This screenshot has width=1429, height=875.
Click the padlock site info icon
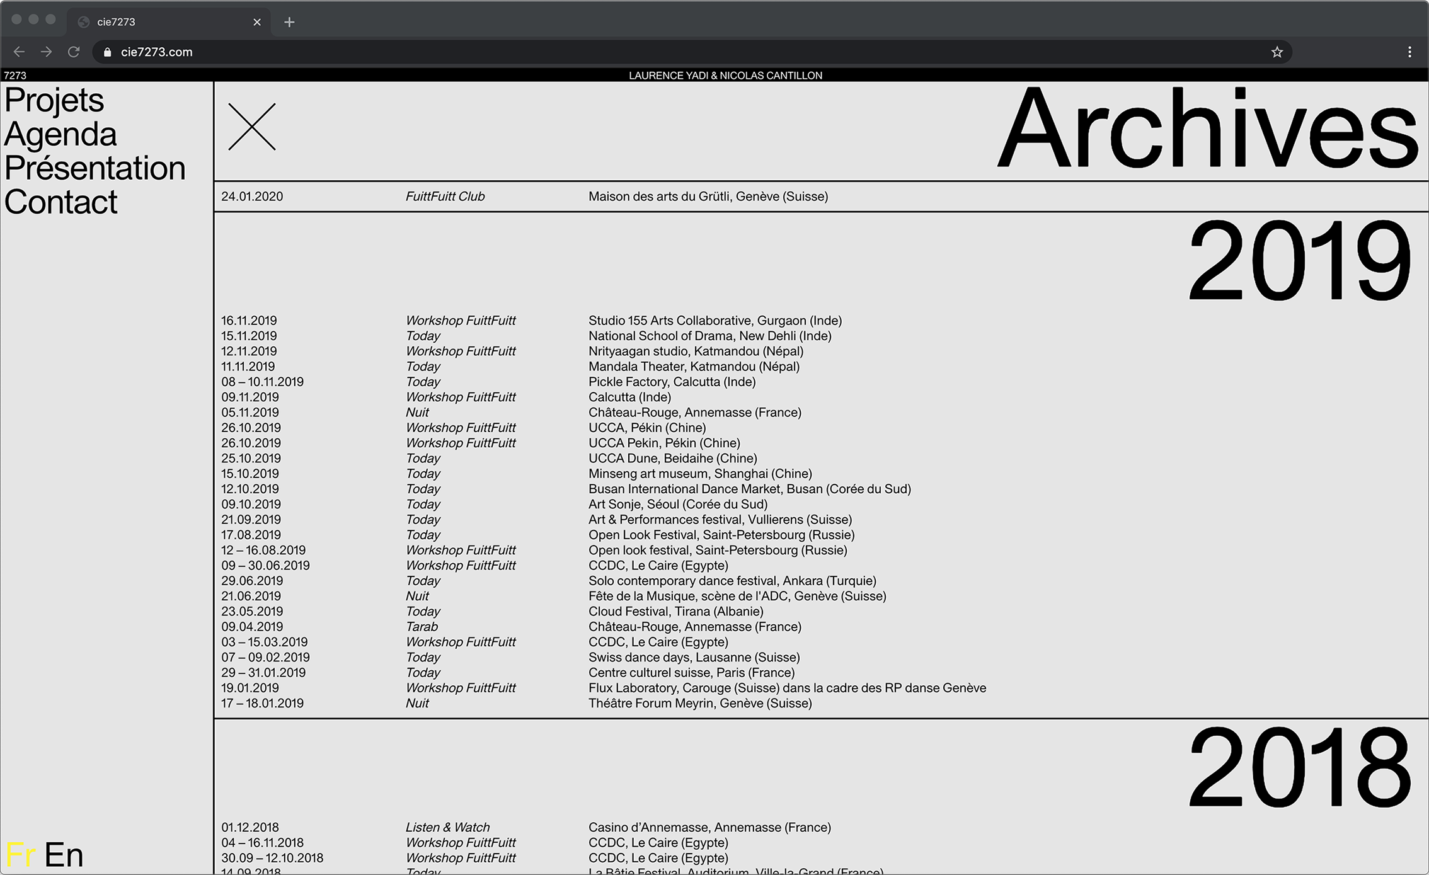point(107,52)
